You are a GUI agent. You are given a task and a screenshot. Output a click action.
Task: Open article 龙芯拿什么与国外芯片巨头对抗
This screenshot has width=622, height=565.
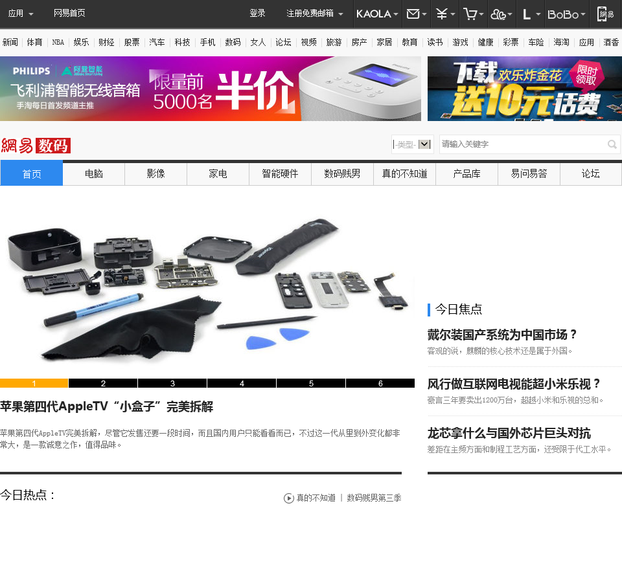pos(509,433)
